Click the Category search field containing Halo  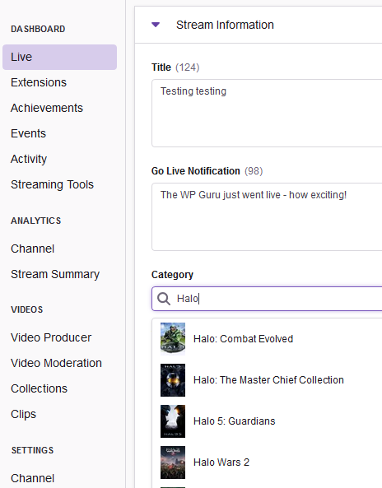pos(267,299)
